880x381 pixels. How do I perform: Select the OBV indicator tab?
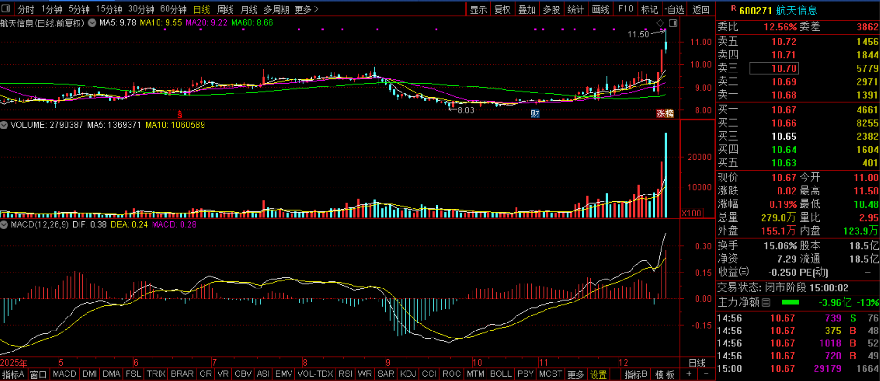click(243, 374)
